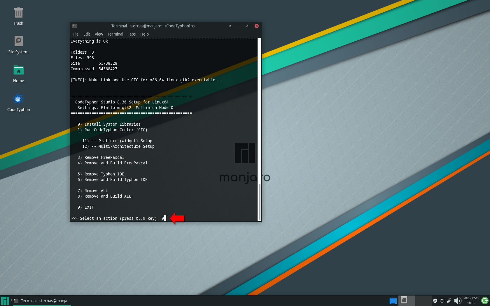The image size is (490, 306).
Task: Click the date and time clock
Action: (471, 301)
